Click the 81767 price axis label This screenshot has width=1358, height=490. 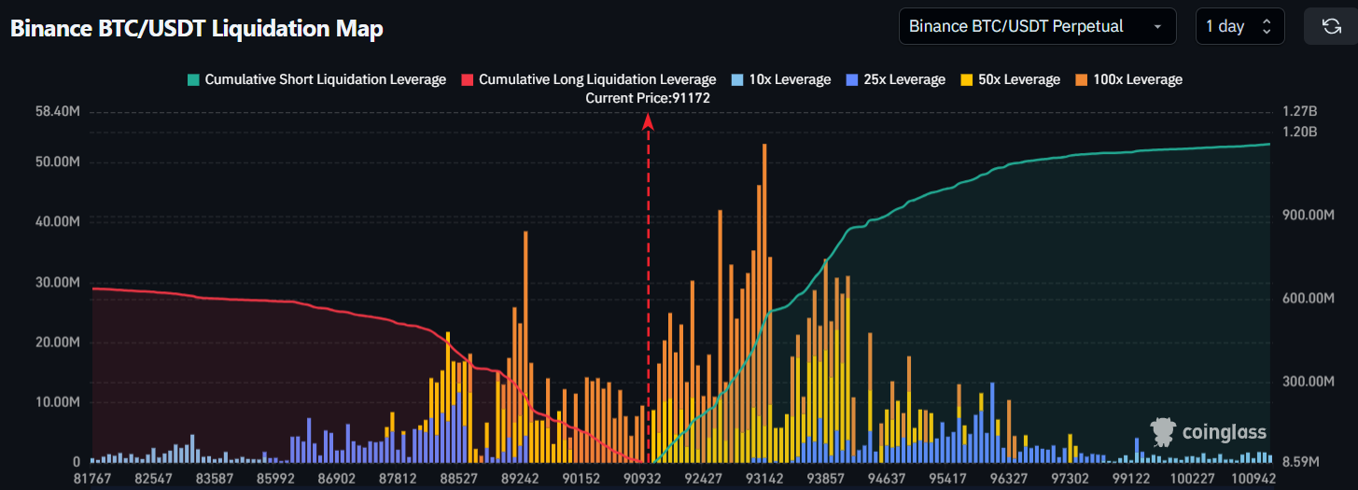click(91, 478)
